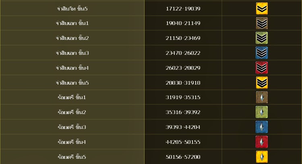Screen dimensions: 302x164
Task: Click the green triple-chevron rank icon
Action: (x=262, y=38)
